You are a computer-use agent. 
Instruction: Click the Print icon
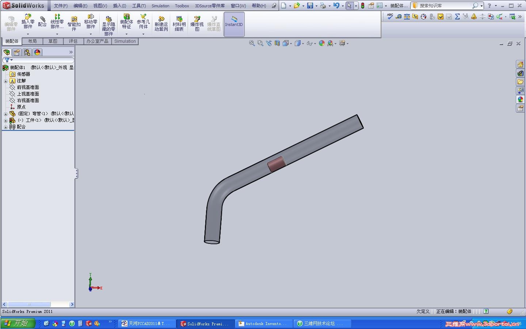click(x=323, y=5)
